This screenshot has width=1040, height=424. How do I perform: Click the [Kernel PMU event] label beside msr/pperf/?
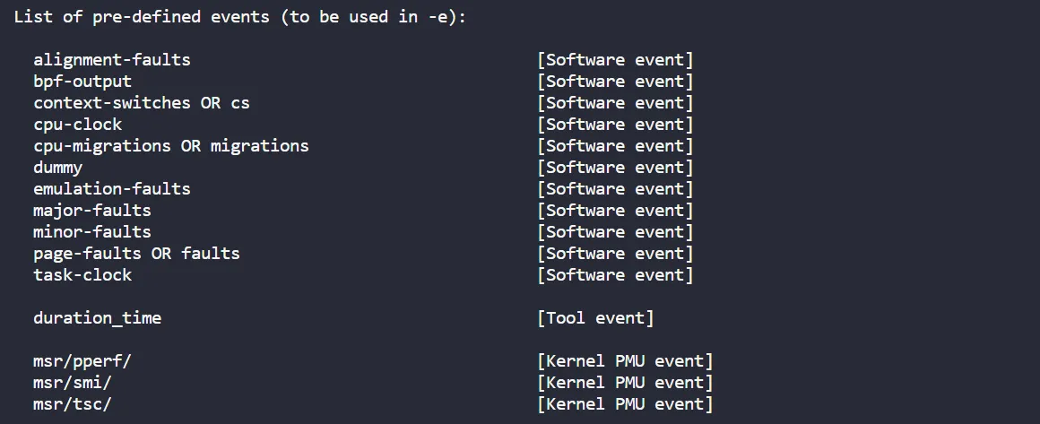click(625, 361)
